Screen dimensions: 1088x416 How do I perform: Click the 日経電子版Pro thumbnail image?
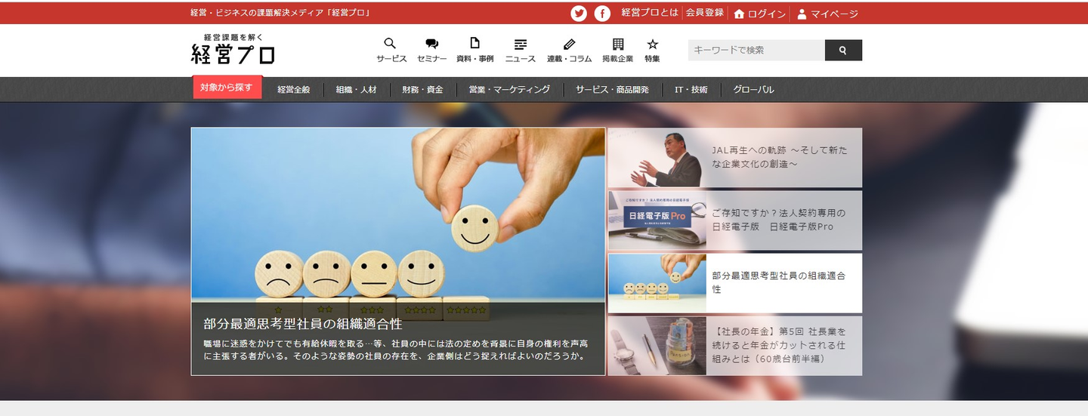pyautogui.click(x=657, y=220)
